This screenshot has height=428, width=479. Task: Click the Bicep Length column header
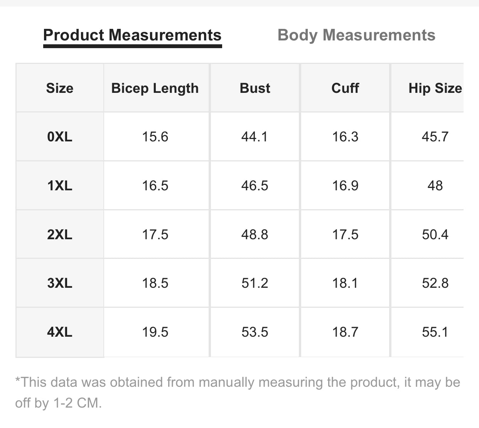point(155,88)
